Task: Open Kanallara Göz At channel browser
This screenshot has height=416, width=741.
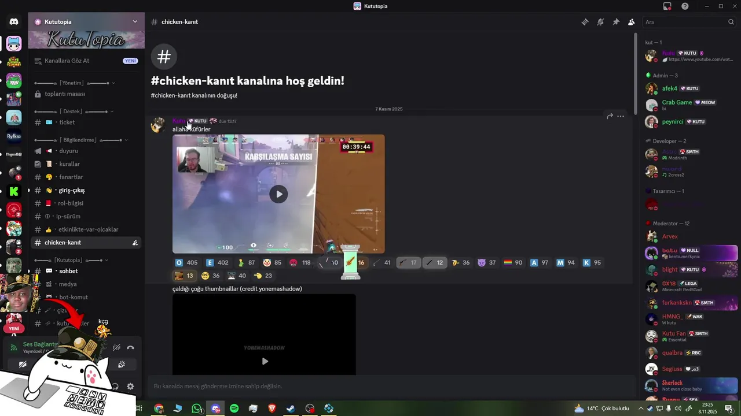Action: (86, 61)
